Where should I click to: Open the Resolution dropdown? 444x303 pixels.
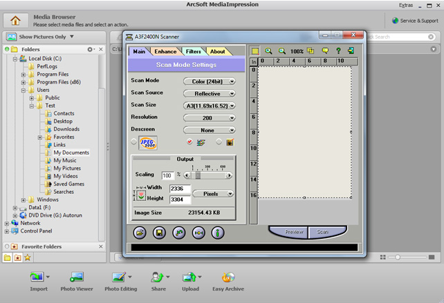[210, 118]
